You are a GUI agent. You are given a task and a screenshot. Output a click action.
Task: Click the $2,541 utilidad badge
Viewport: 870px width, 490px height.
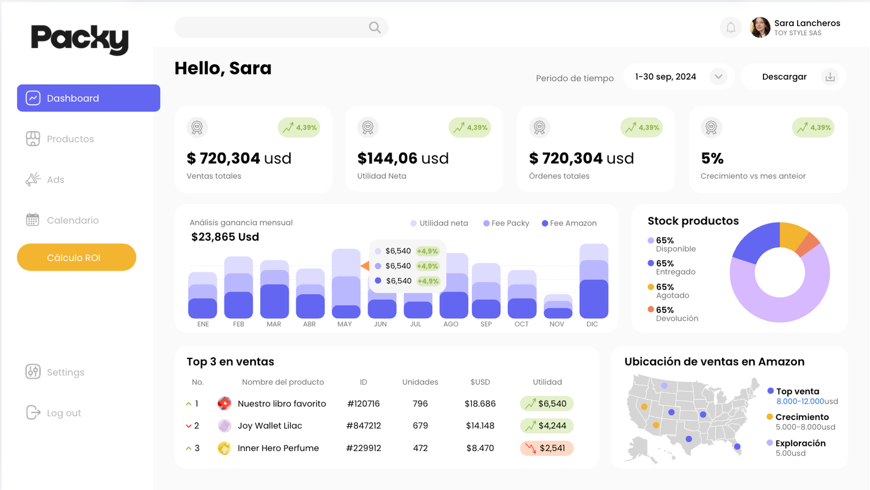547,448
